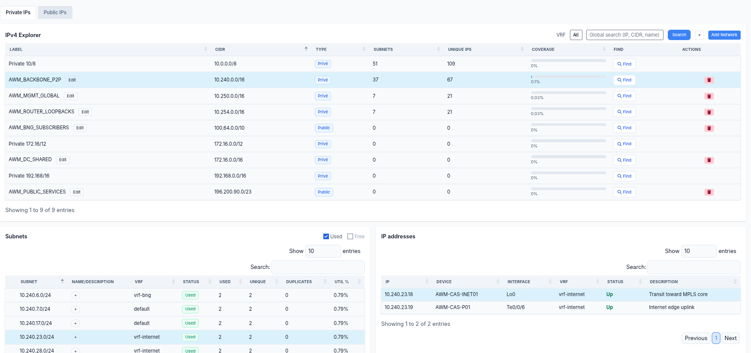
Task: Delete the AWM_BACKBONE_P2P network
Action: coord(709,80)
